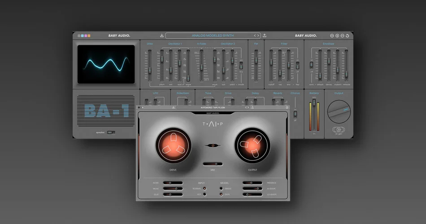Click the FM amount slider
Image resolution: width=426 pixels, height=224 pixels.
coord(256,65)
